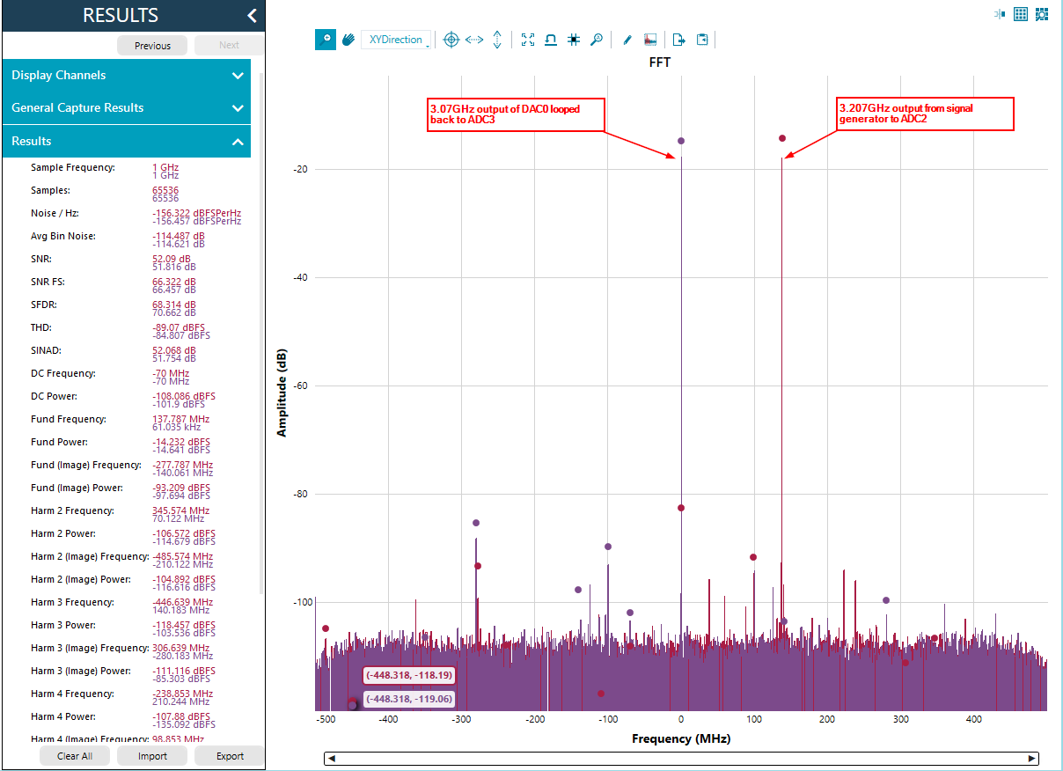Click the crosshair target cursor icon
This screenshot has height=771, width=1063.
(x=451, y=40)
